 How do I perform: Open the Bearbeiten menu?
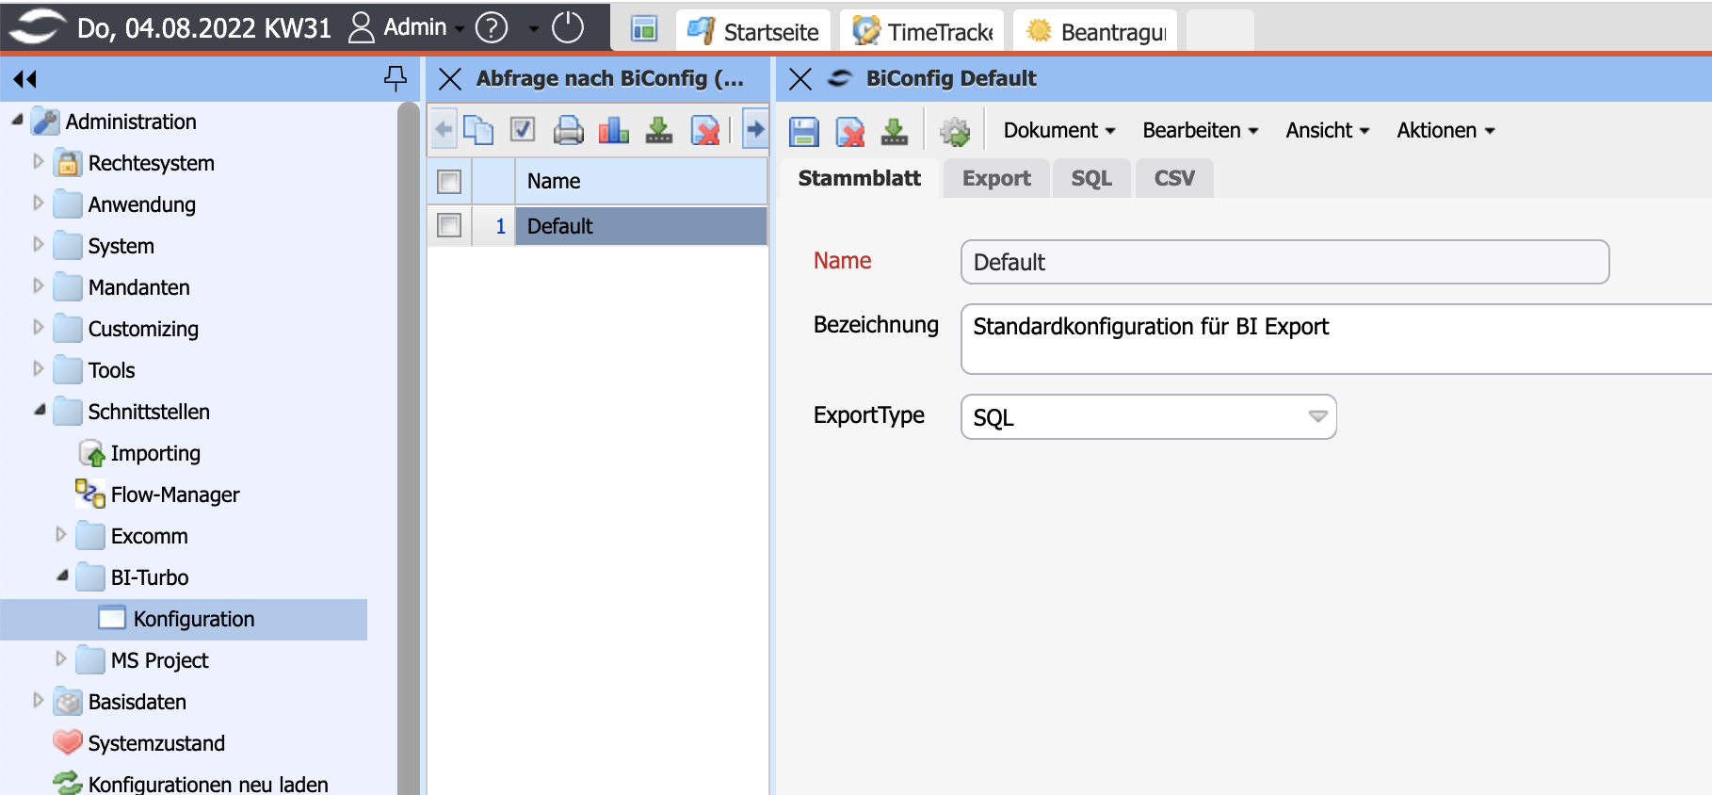(x=1200, y=130)
